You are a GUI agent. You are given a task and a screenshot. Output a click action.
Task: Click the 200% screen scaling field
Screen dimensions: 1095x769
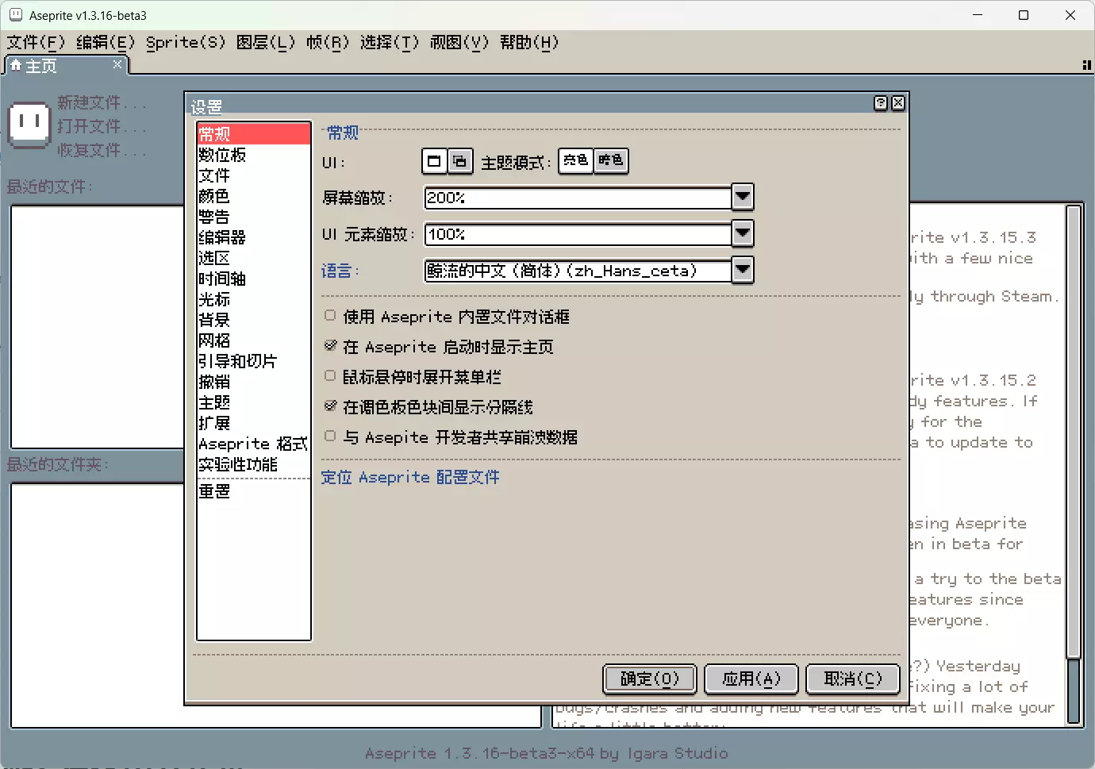[x=578, y=198]
